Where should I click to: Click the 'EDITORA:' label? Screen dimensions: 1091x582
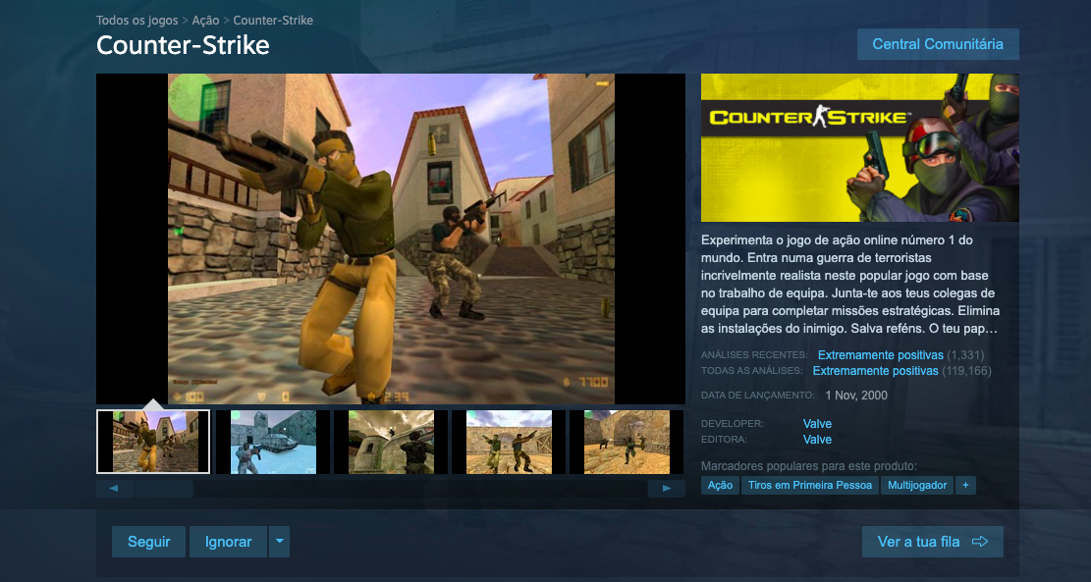point(725,440)
